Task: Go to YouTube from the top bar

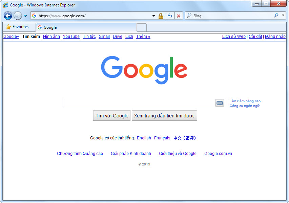Action: click(x=71, y=37)
